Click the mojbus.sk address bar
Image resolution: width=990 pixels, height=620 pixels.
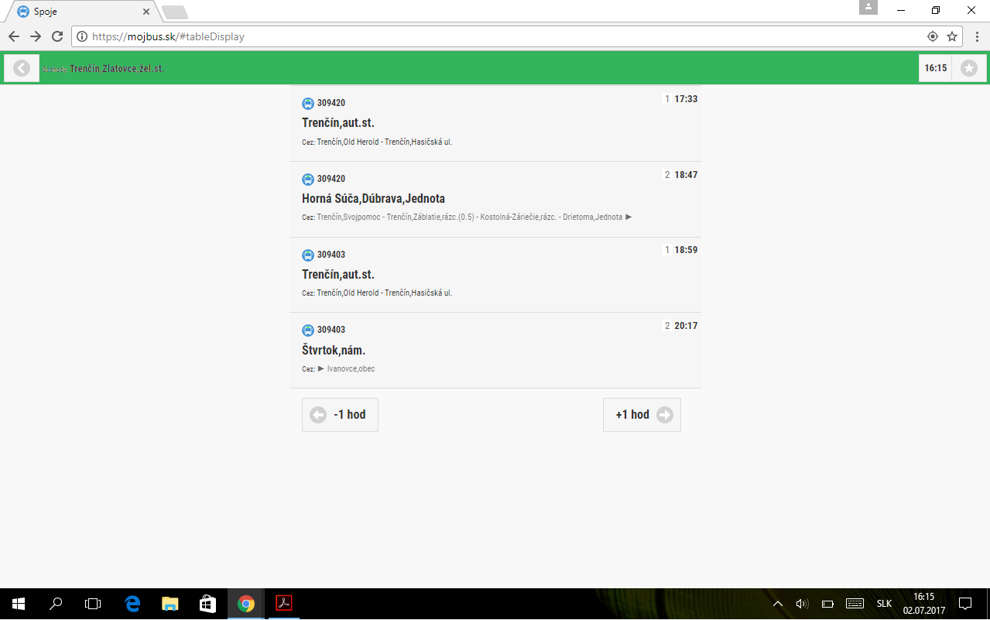[503, 36]
